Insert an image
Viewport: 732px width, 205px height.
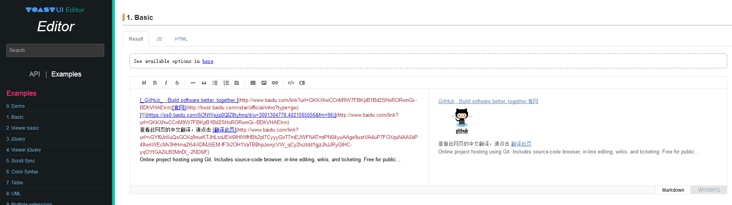pos(264,83)
